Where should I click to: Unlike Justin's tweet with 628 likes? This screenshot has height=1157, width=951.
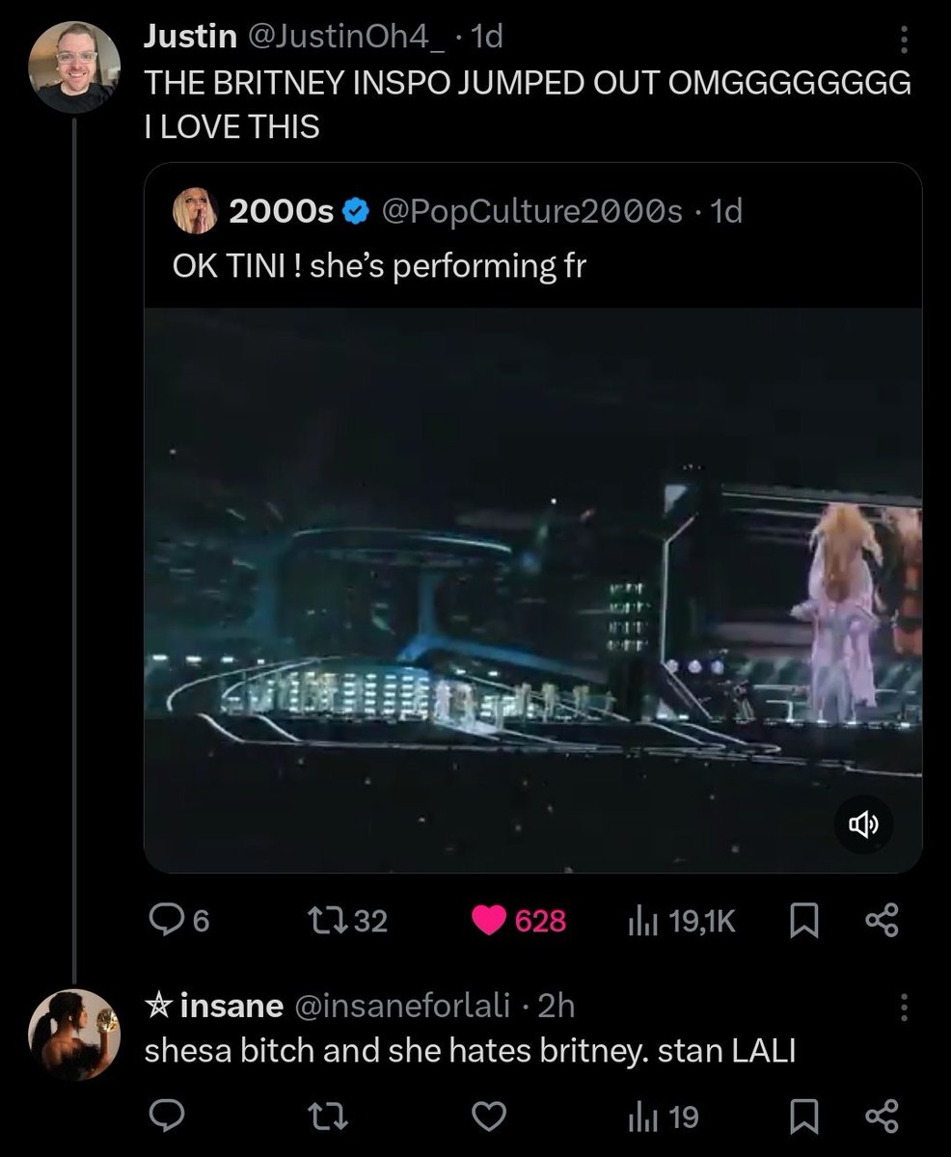tap(519, 921)
